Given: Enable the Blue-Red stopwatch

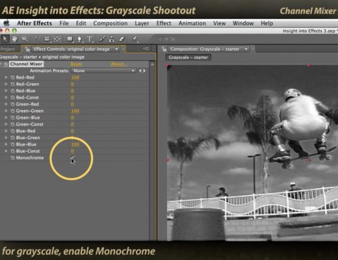Looking at the screenshot, I should click(12, 131).
